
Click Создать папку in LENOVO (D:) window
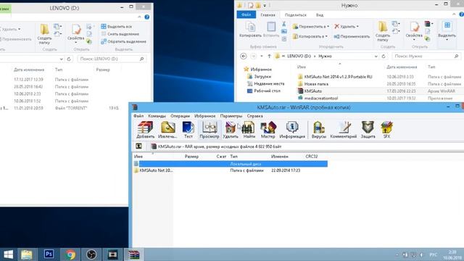click(x=44, y=34)
